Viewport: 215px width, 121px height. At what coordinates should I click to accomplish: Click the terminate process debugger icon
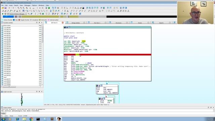click(8, 14)
